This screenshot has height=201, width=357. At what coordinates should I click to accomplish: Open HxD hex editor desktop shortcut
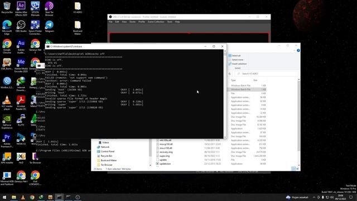[21, 158]
